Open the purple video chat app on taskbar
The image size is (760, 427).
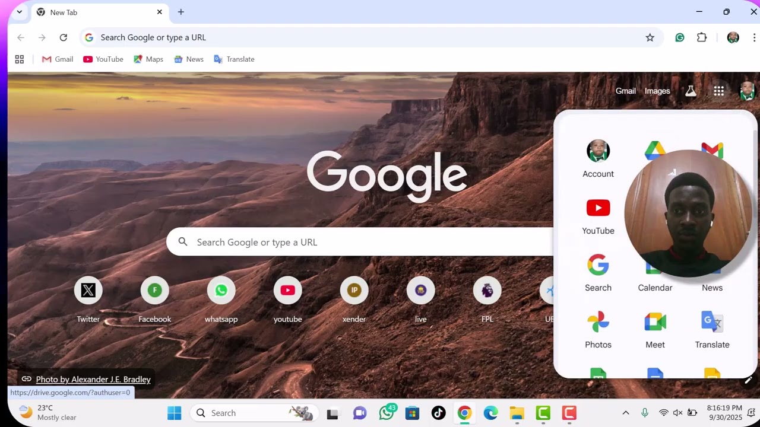[x=360, y=413]
